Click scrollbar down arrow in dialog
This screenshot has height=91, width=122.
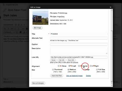point(112,85)
